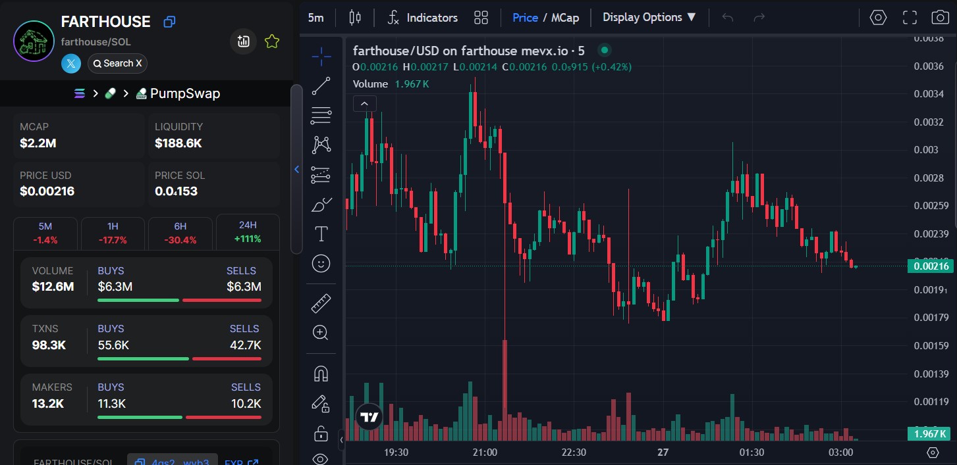Click the redo arrow in chart toolbar
Image resolution: width=957 pixels, height=465 pixels.
(x=759, y=18)
